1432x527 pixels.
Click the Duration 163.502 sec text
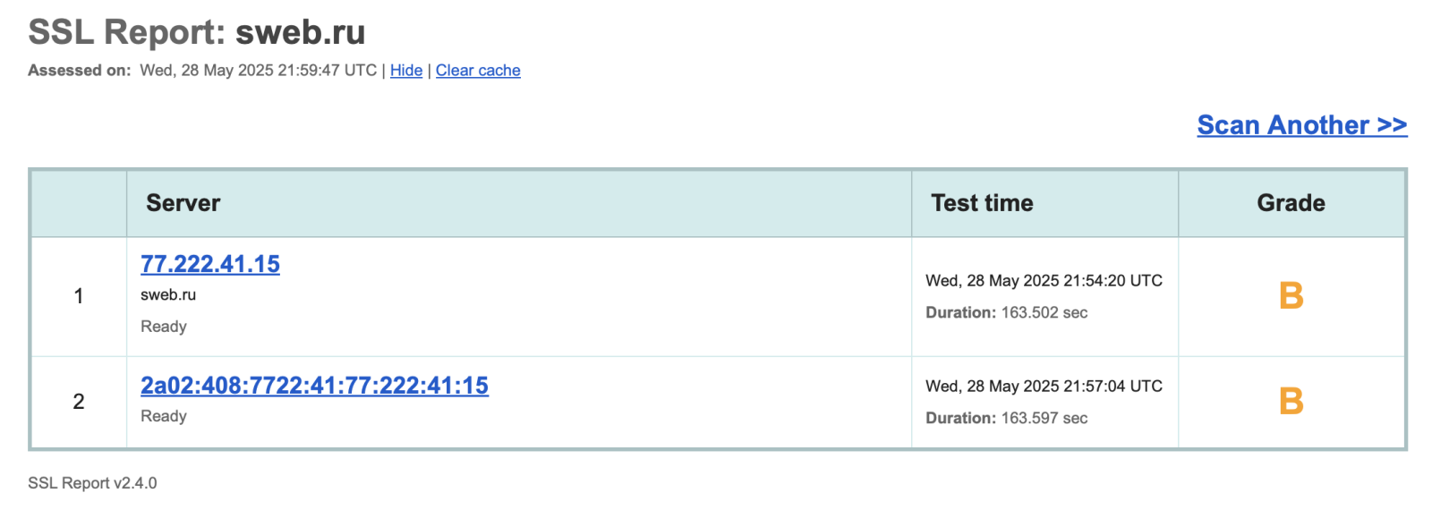click(1006, 313)
